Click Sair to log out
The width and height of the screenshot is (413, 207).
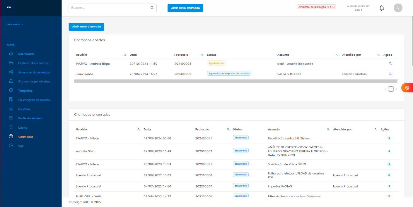(x=21, y=146)
